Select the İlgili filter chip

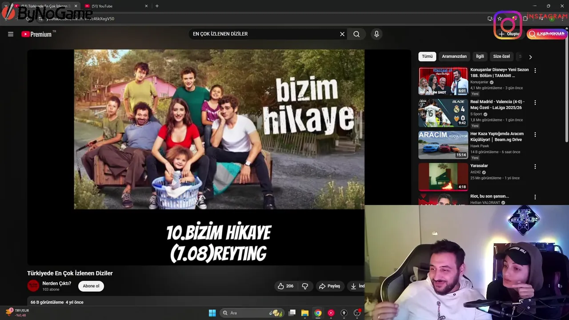[480, 56]
